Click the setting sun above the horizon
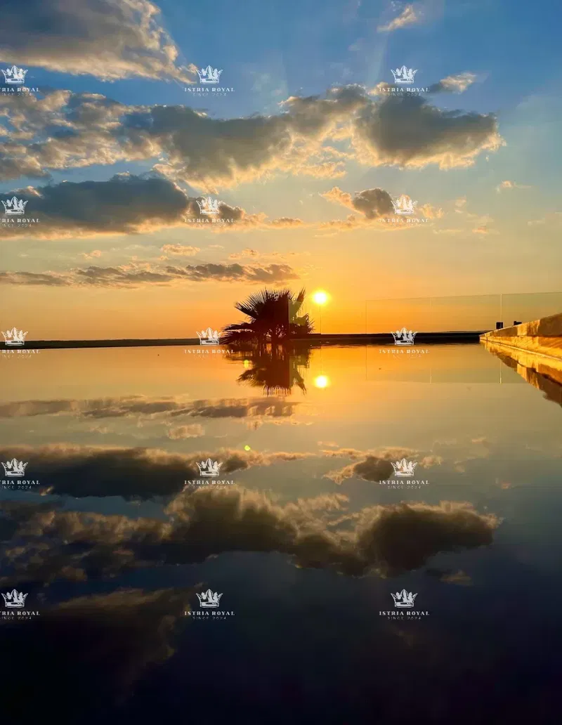This screenshot has height=725, width=562. 320,297
